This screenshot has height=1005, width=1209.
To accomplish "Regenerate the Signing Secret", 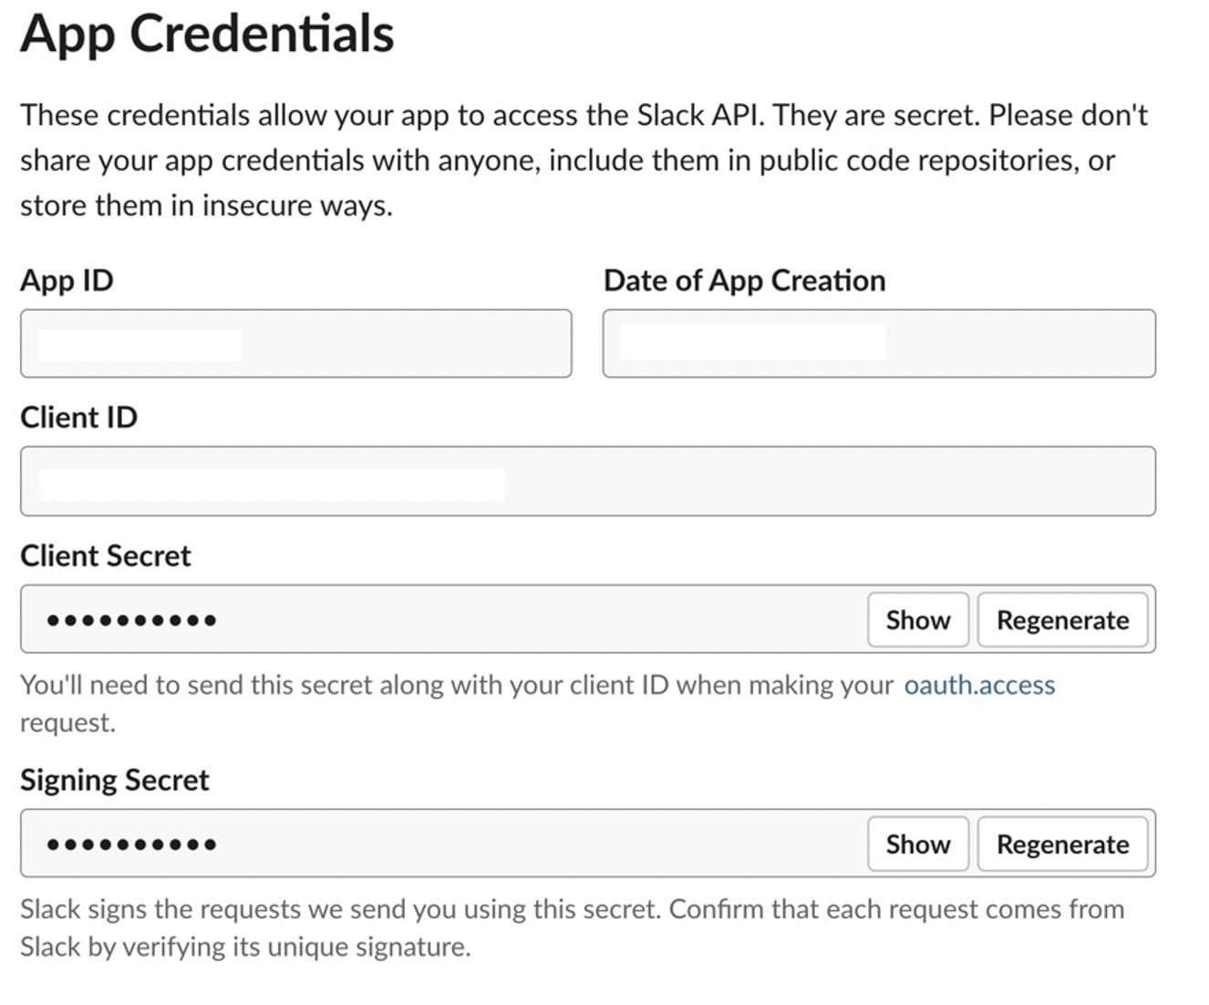I will (x=1062, y=844).
